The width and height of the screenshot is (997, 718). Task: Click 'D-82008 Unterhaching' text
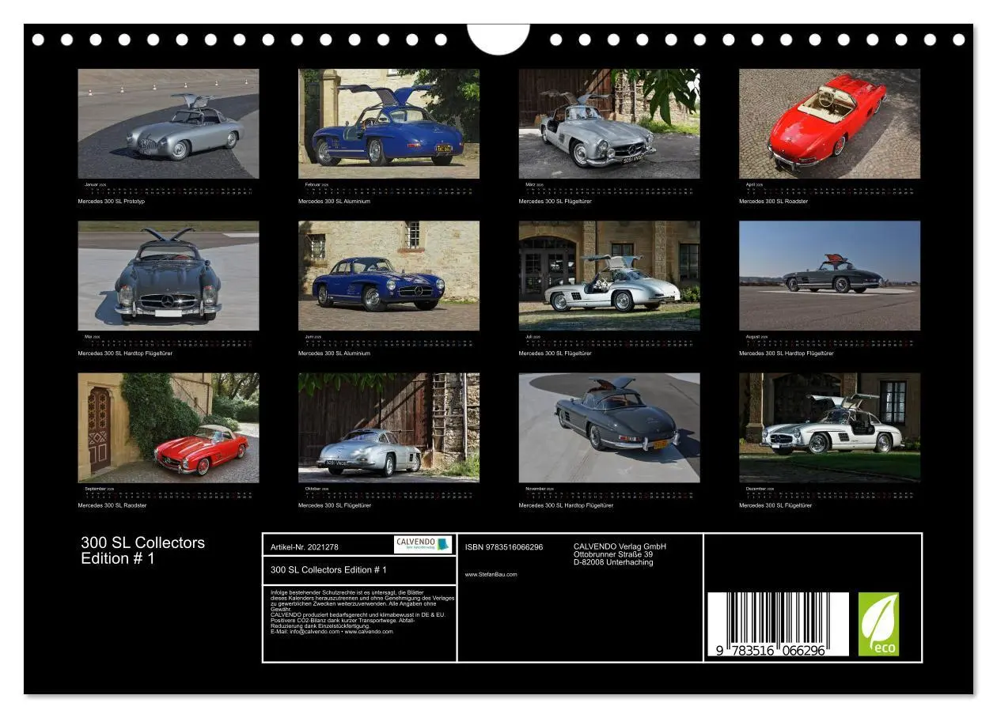click(613, 562)
